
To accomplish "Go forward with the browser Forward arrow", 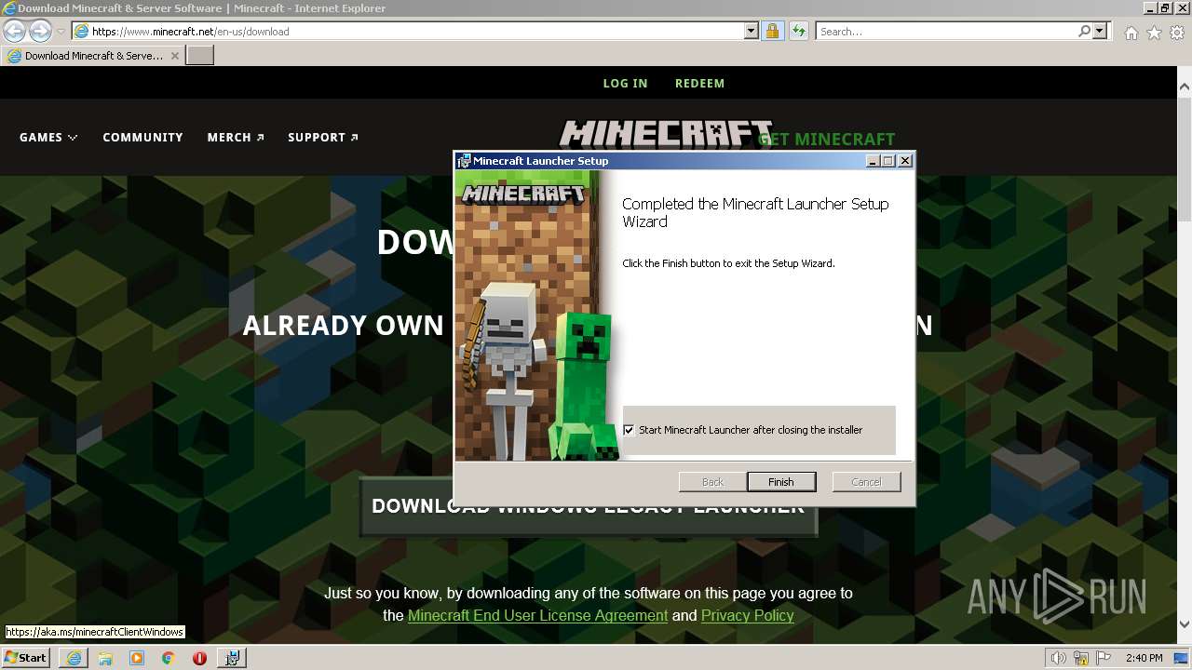I will [40, 31].
